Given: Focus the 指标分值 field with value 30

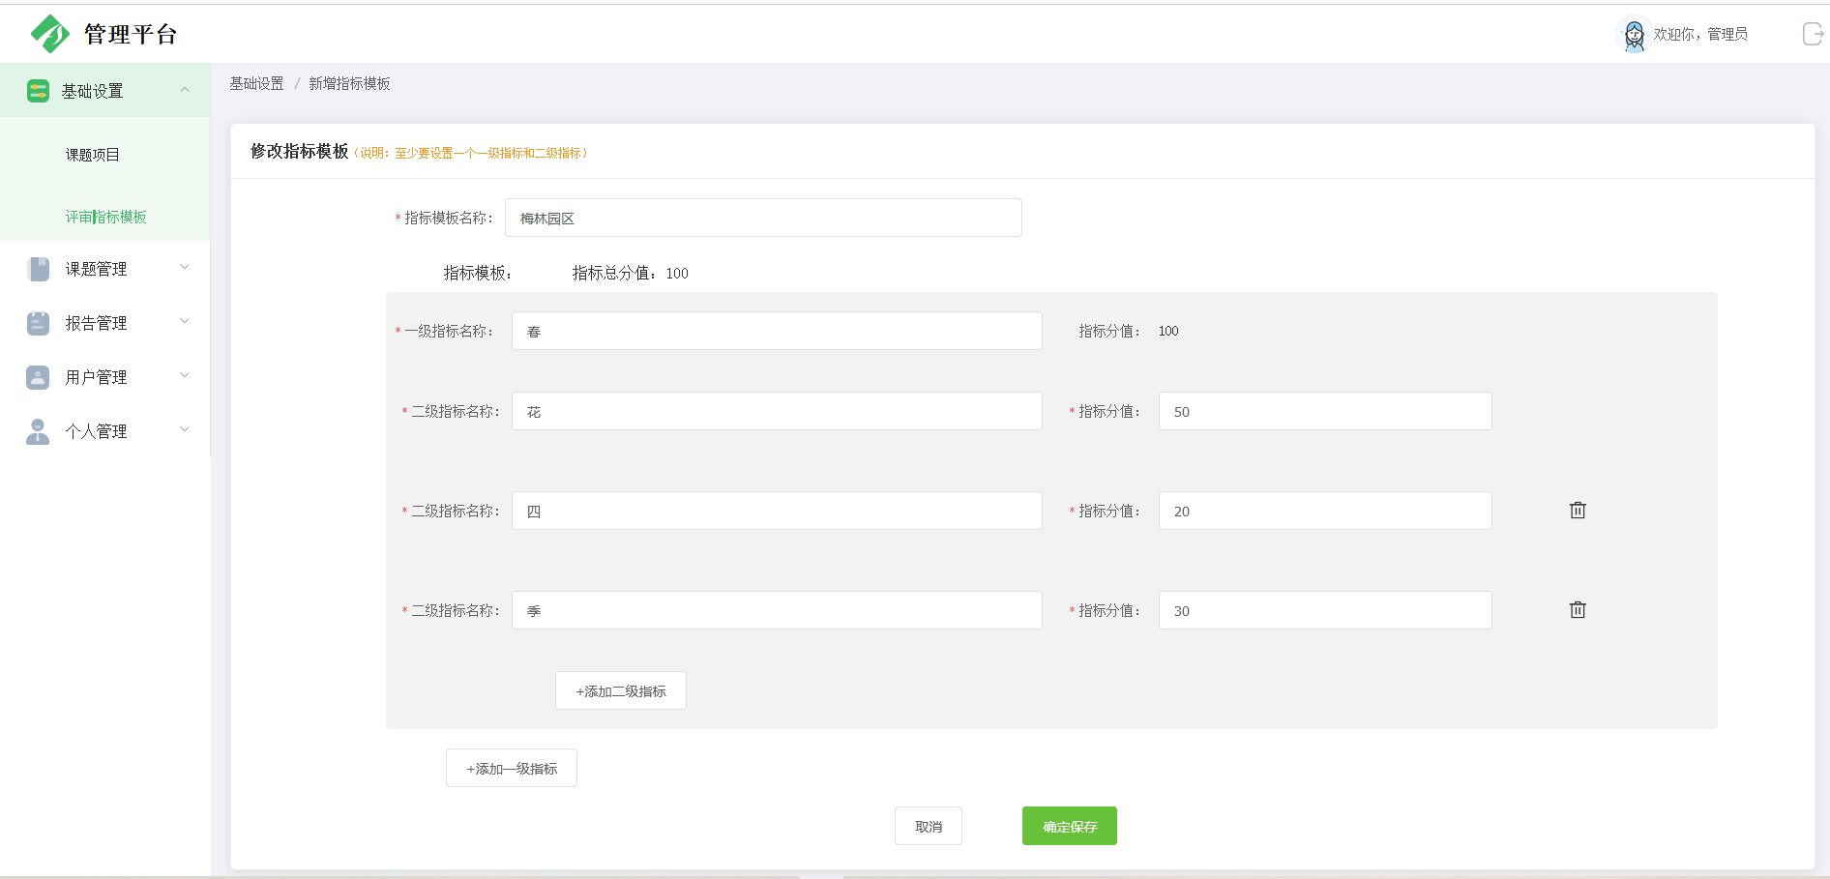Looking at the screenshot, I should pos(1325,610).
